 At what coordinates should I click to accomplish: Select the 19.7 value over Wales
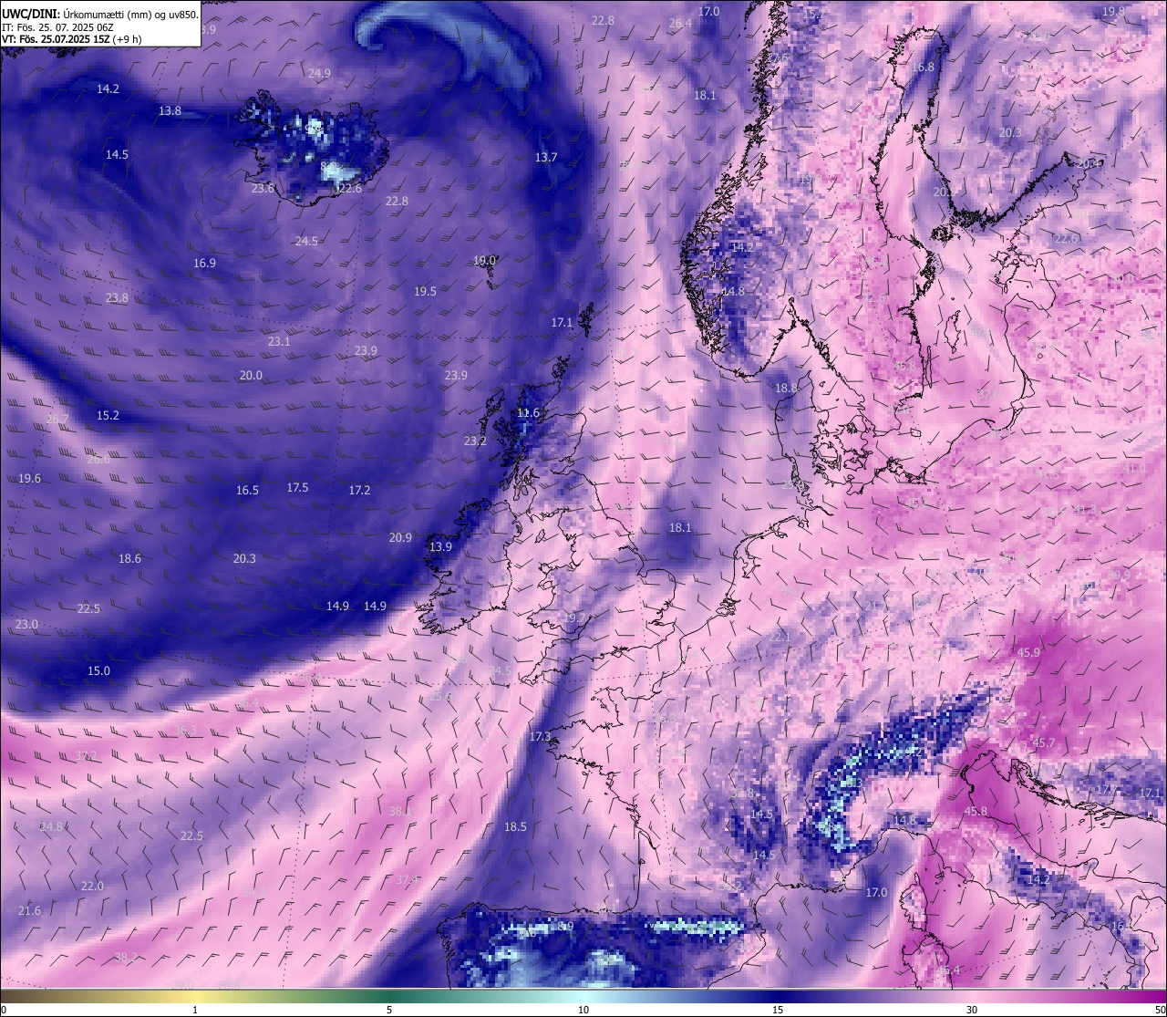(574, 617)
